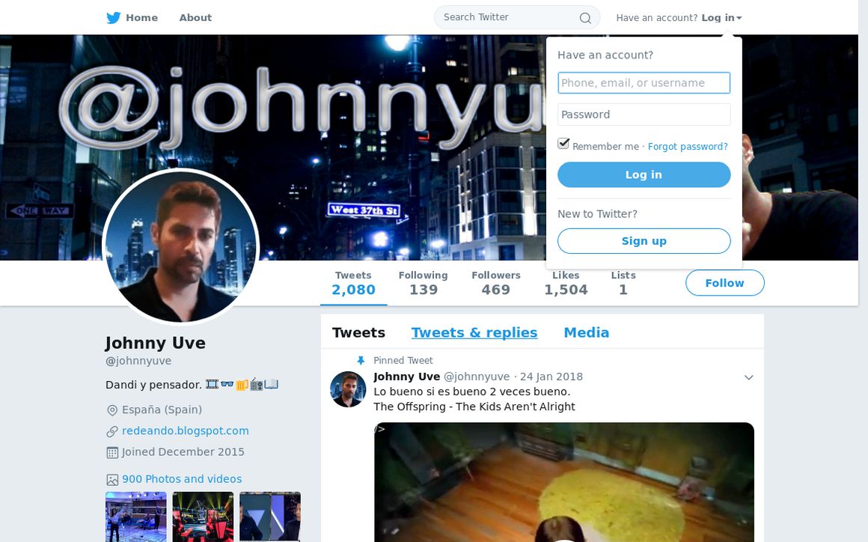
Task: Toggle the Remember me checkbox
Action: [563, 144]
